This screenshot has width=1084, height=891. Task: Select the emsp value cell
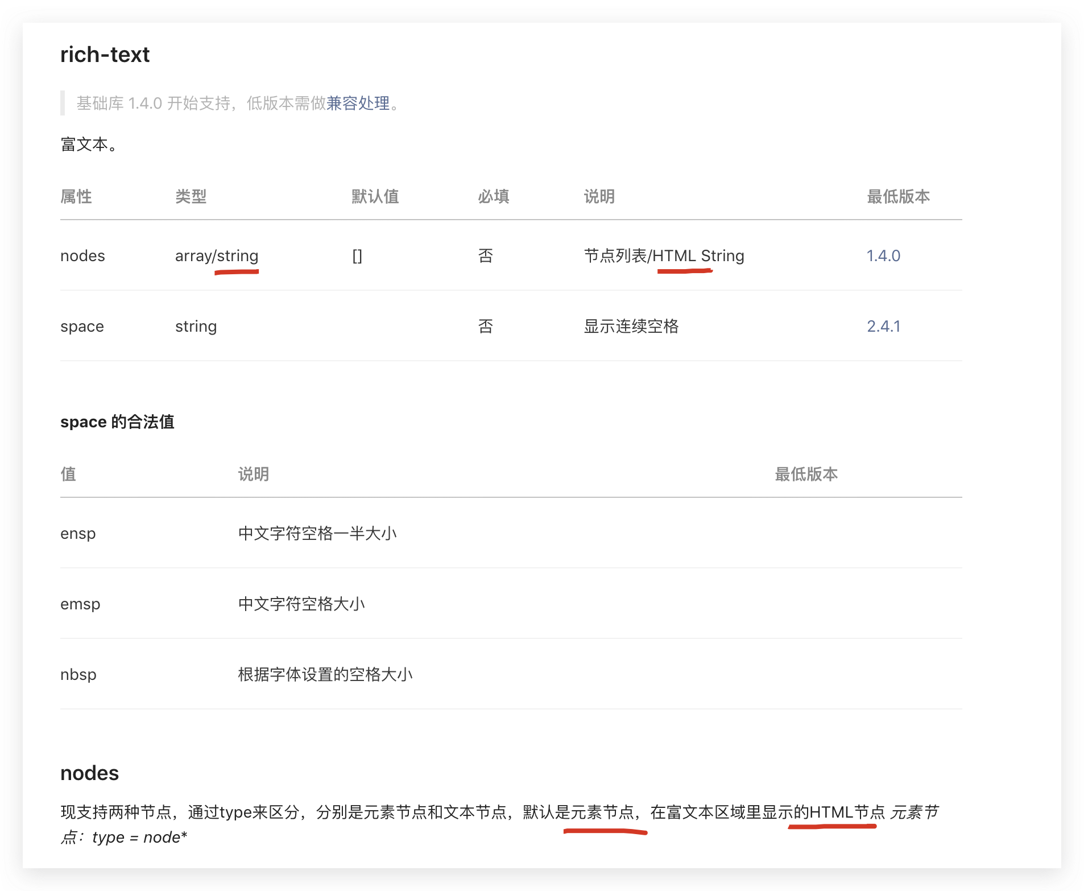tap(80, 604)
